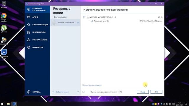Click the network tray icon
Image resolution: width=189 pixels, height=106 pixels.
167,104
